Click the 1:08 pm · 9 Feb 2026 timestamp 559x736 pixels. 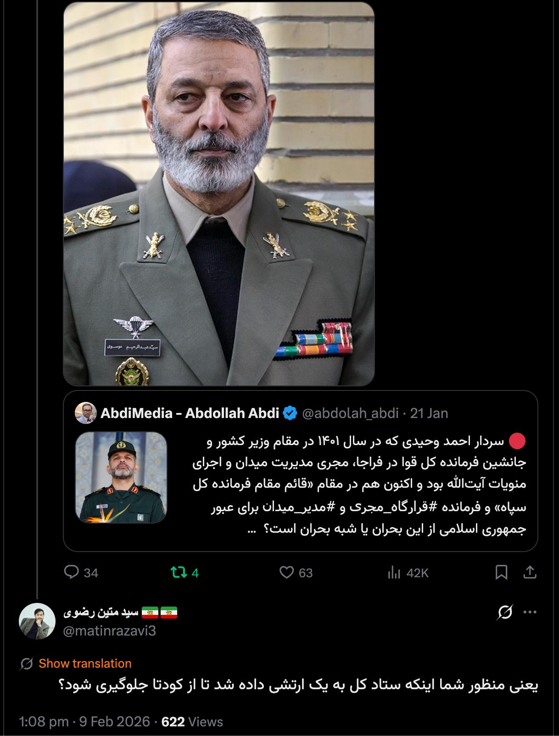tap(84, 722)
